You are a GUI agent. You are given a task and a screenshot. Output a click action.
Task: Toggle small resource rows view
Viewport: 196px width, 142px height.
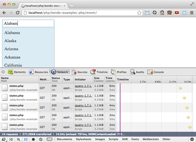(x=26, y=139)
